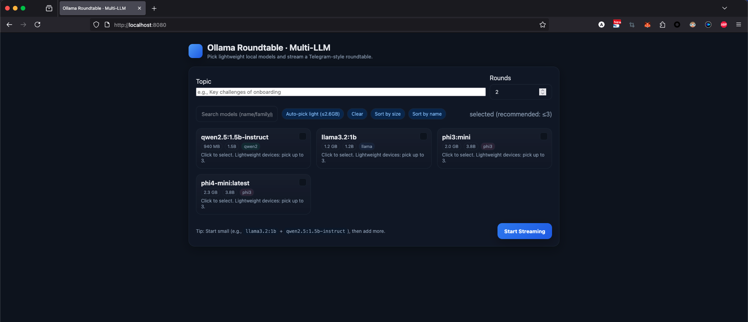Viewport: 748px width, 322px height.
Task: Click the Start Streaming button
Action: pyautogui.click(x=524, y=231)
